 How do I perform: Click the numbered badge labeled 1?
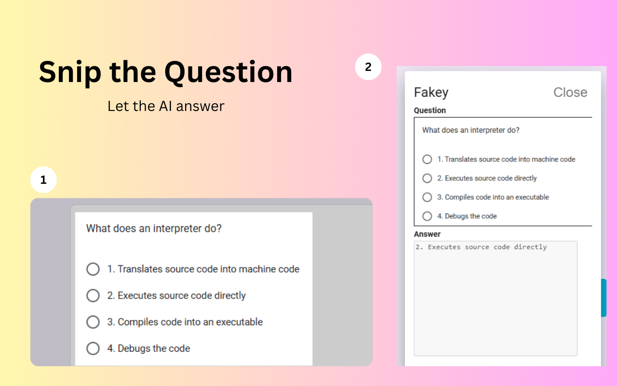(43, 179)
